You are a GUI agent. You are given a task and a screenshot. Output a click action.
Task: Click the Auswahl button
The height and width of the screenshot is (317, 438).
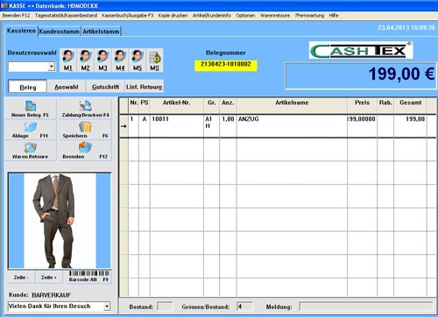(67, 87)
